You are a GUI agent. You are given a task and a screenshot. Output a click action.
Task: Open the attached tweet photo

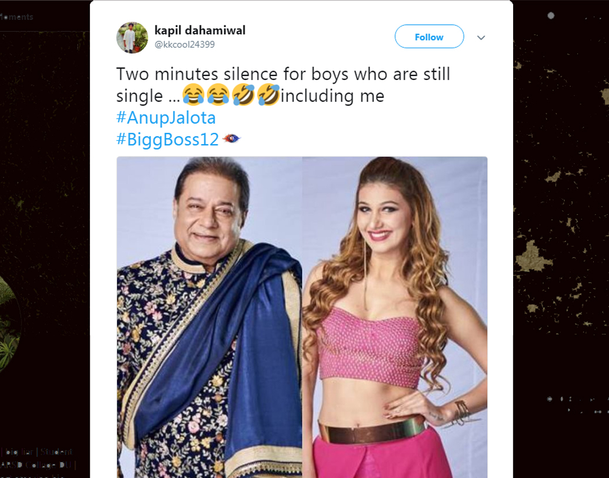click(x=302, y=312)
